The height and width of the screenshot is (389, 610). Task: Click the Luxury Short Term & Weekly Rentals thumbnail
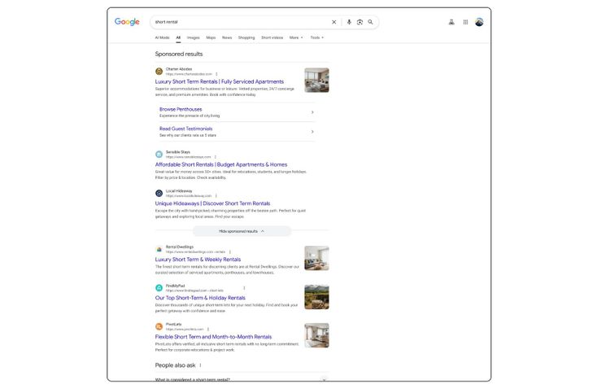316,258
